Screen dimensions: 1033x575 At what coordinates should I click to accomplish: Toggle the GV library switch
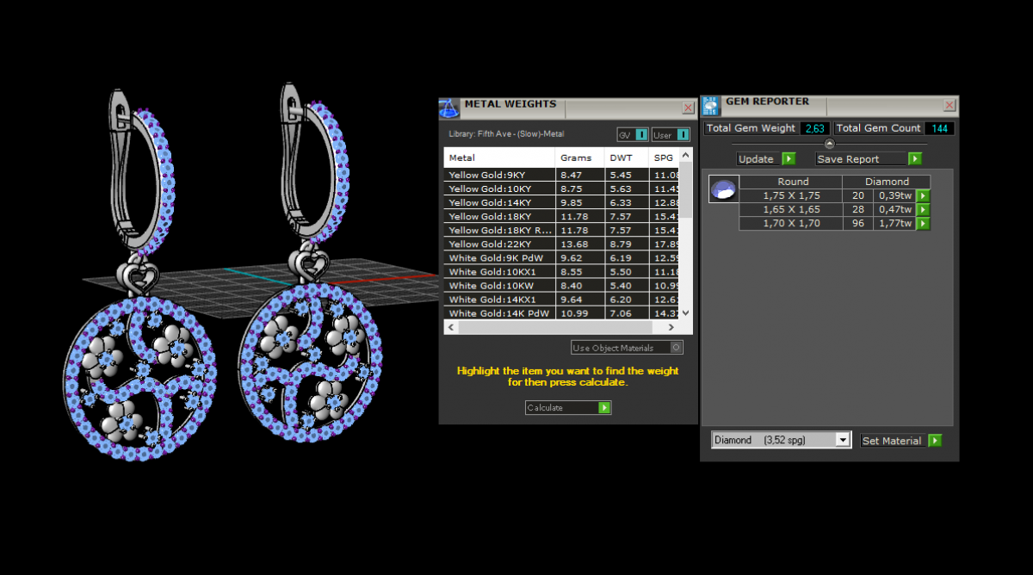[641, 135]
